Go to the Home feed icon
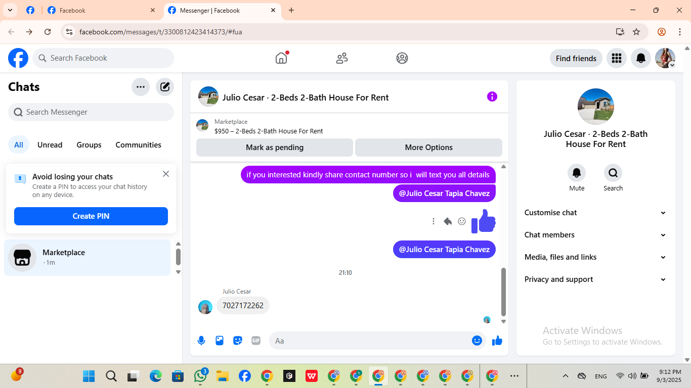 coord(281,58)
